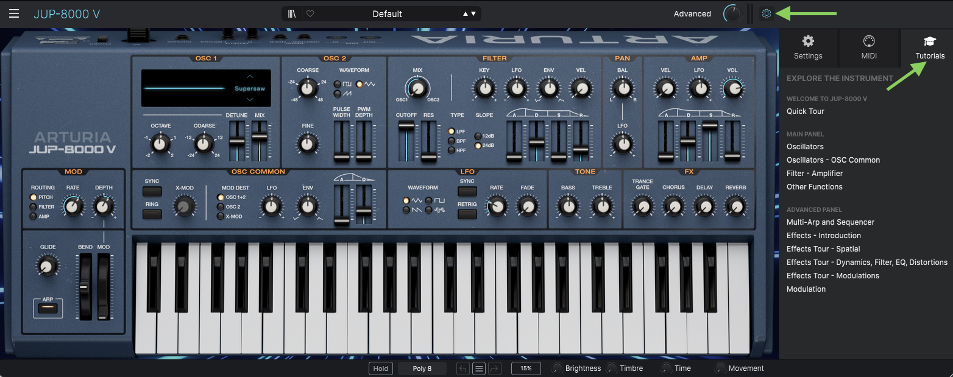The image size is (953, 377).
Task: Click the gear icon in the top bar
Action: tap(767, 13)
